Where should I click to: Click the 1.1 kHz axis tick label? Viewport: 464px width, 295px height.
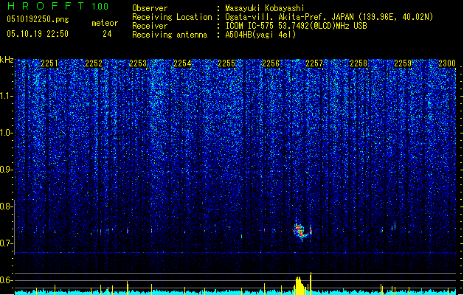7,96
